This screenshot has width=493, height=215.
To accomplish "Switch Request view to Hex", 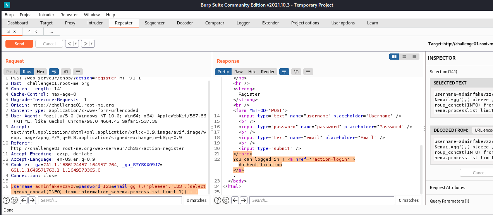I will pyautogui.click(x=41, y=72).
